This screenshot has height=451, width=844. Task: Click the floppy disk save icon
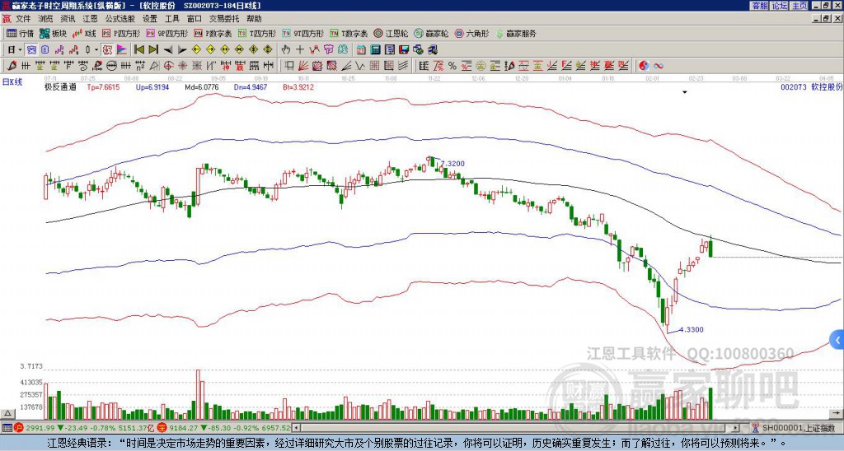pyautogui.click(x=404, y=50)
